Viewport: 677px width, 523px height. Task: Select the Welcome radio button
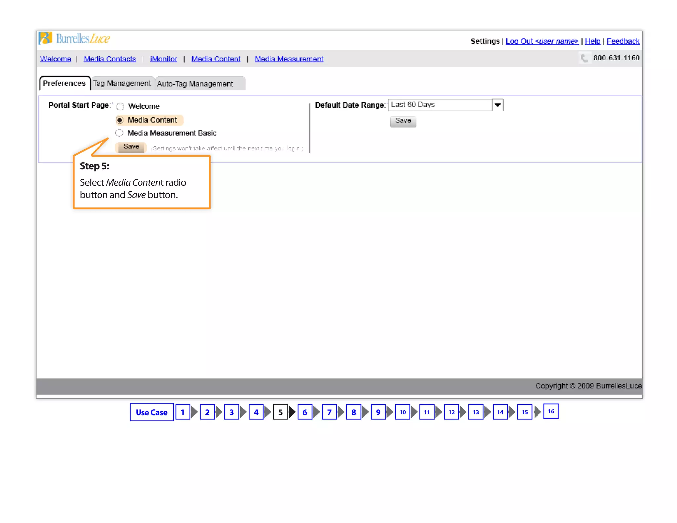tap(120, 106)
